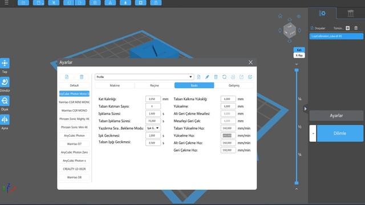Image resolution: width=365 pixels, height=205 pixels.
Task: Click the minus button beside Dilimle
Action: [313, 133]
